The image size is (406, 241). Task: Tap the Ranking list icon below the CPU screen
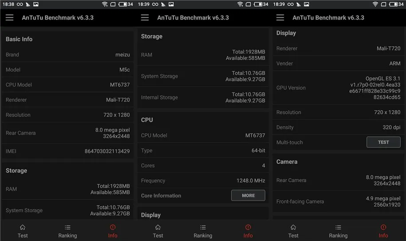203,227
